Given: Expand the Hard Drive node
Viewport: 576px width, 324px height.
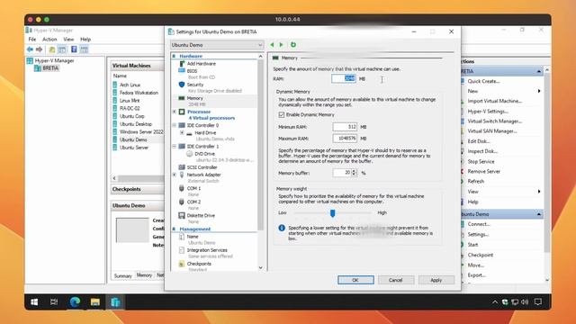Looking at the screenshot, I should 182,133.
